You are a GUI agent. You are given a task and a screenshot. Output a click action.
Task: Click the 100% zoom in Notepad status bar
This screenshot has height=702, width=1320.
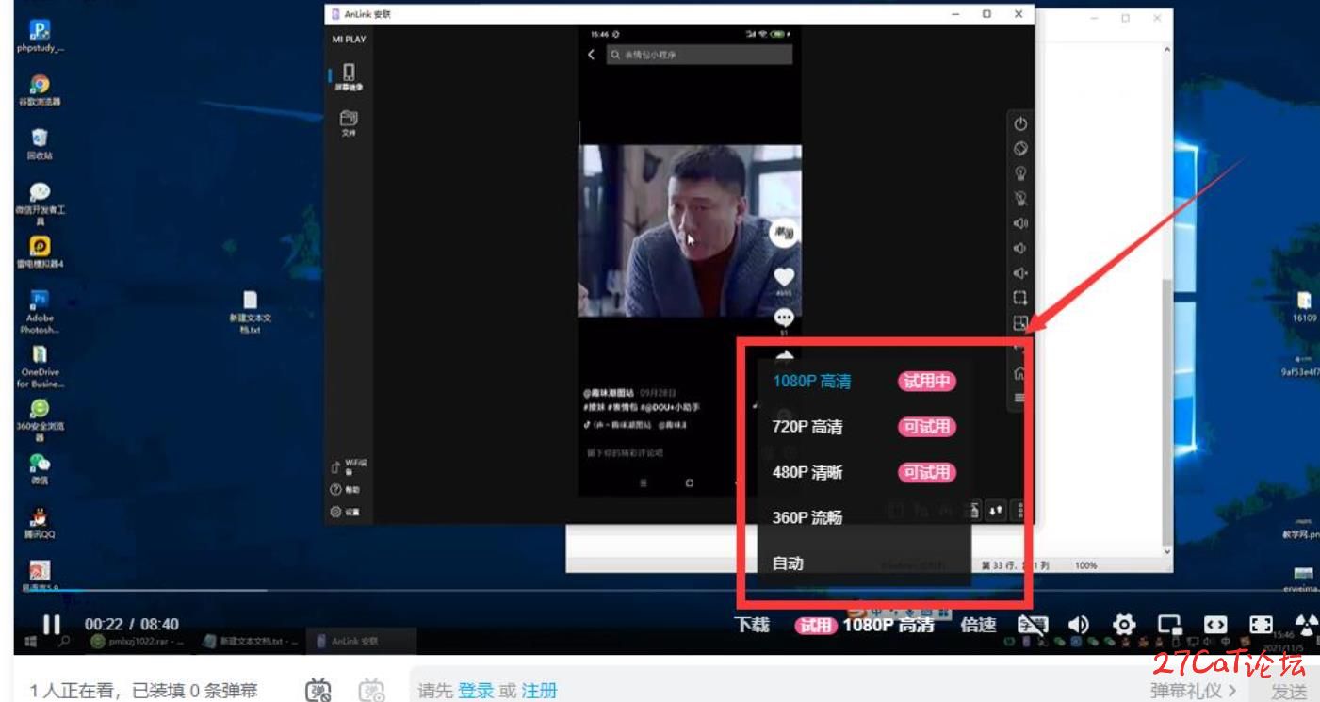[1085, 565]
